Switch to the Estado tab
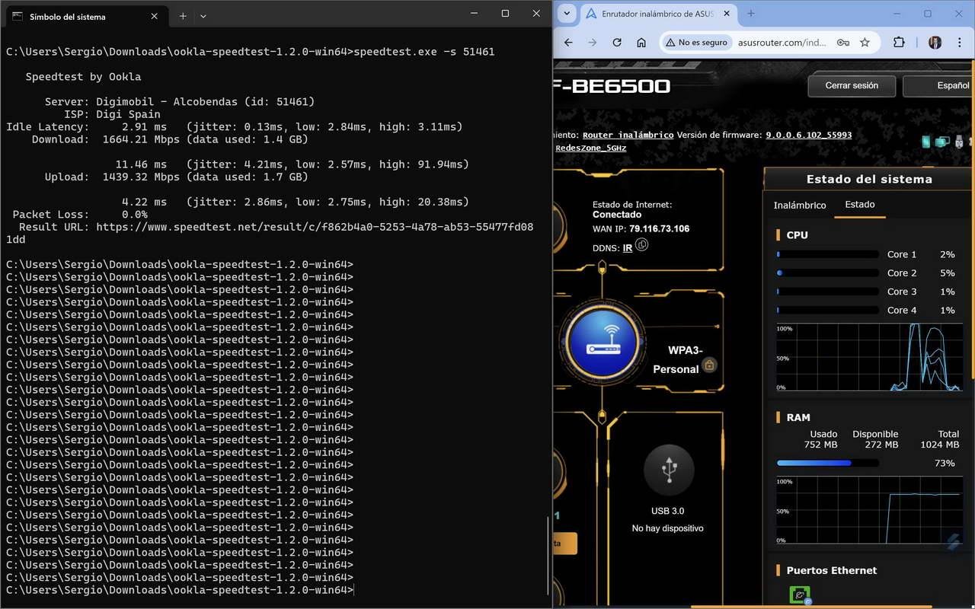Screen dimensions: 975x609 coord(860,205)
